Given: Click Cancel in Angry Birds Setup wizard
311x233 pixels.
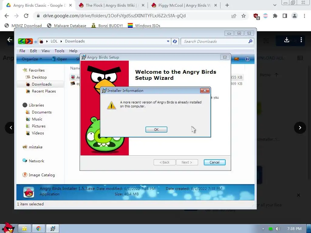Looking at the screenshot, I should [214, 162].
